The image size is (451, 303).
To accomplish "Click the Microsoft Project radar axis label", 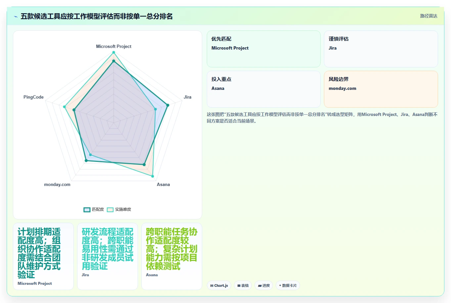I will [113, 47].
